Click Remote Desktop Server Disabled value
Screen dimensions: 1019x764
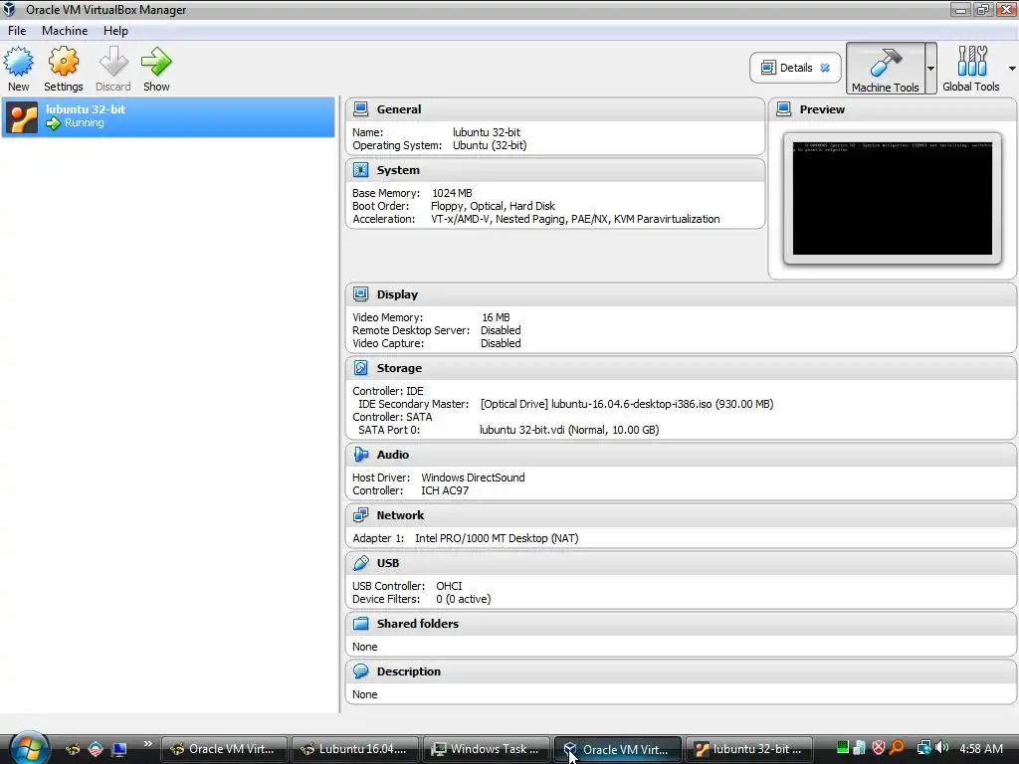(x=501, y=330)
